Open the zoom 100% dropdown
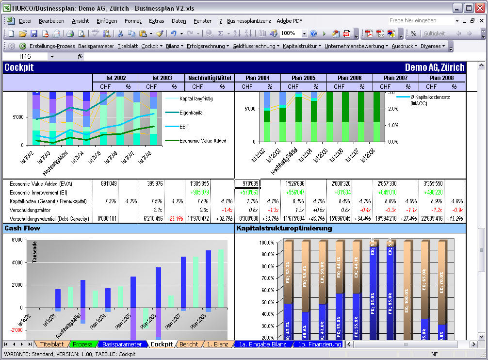 (304, 33)
